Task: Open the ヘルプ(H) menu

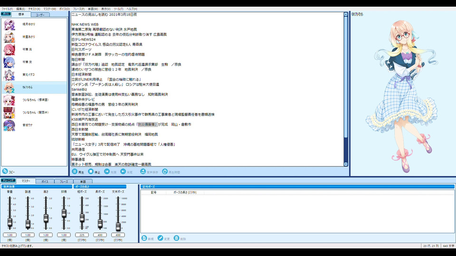Action: (x=132, y=9)
